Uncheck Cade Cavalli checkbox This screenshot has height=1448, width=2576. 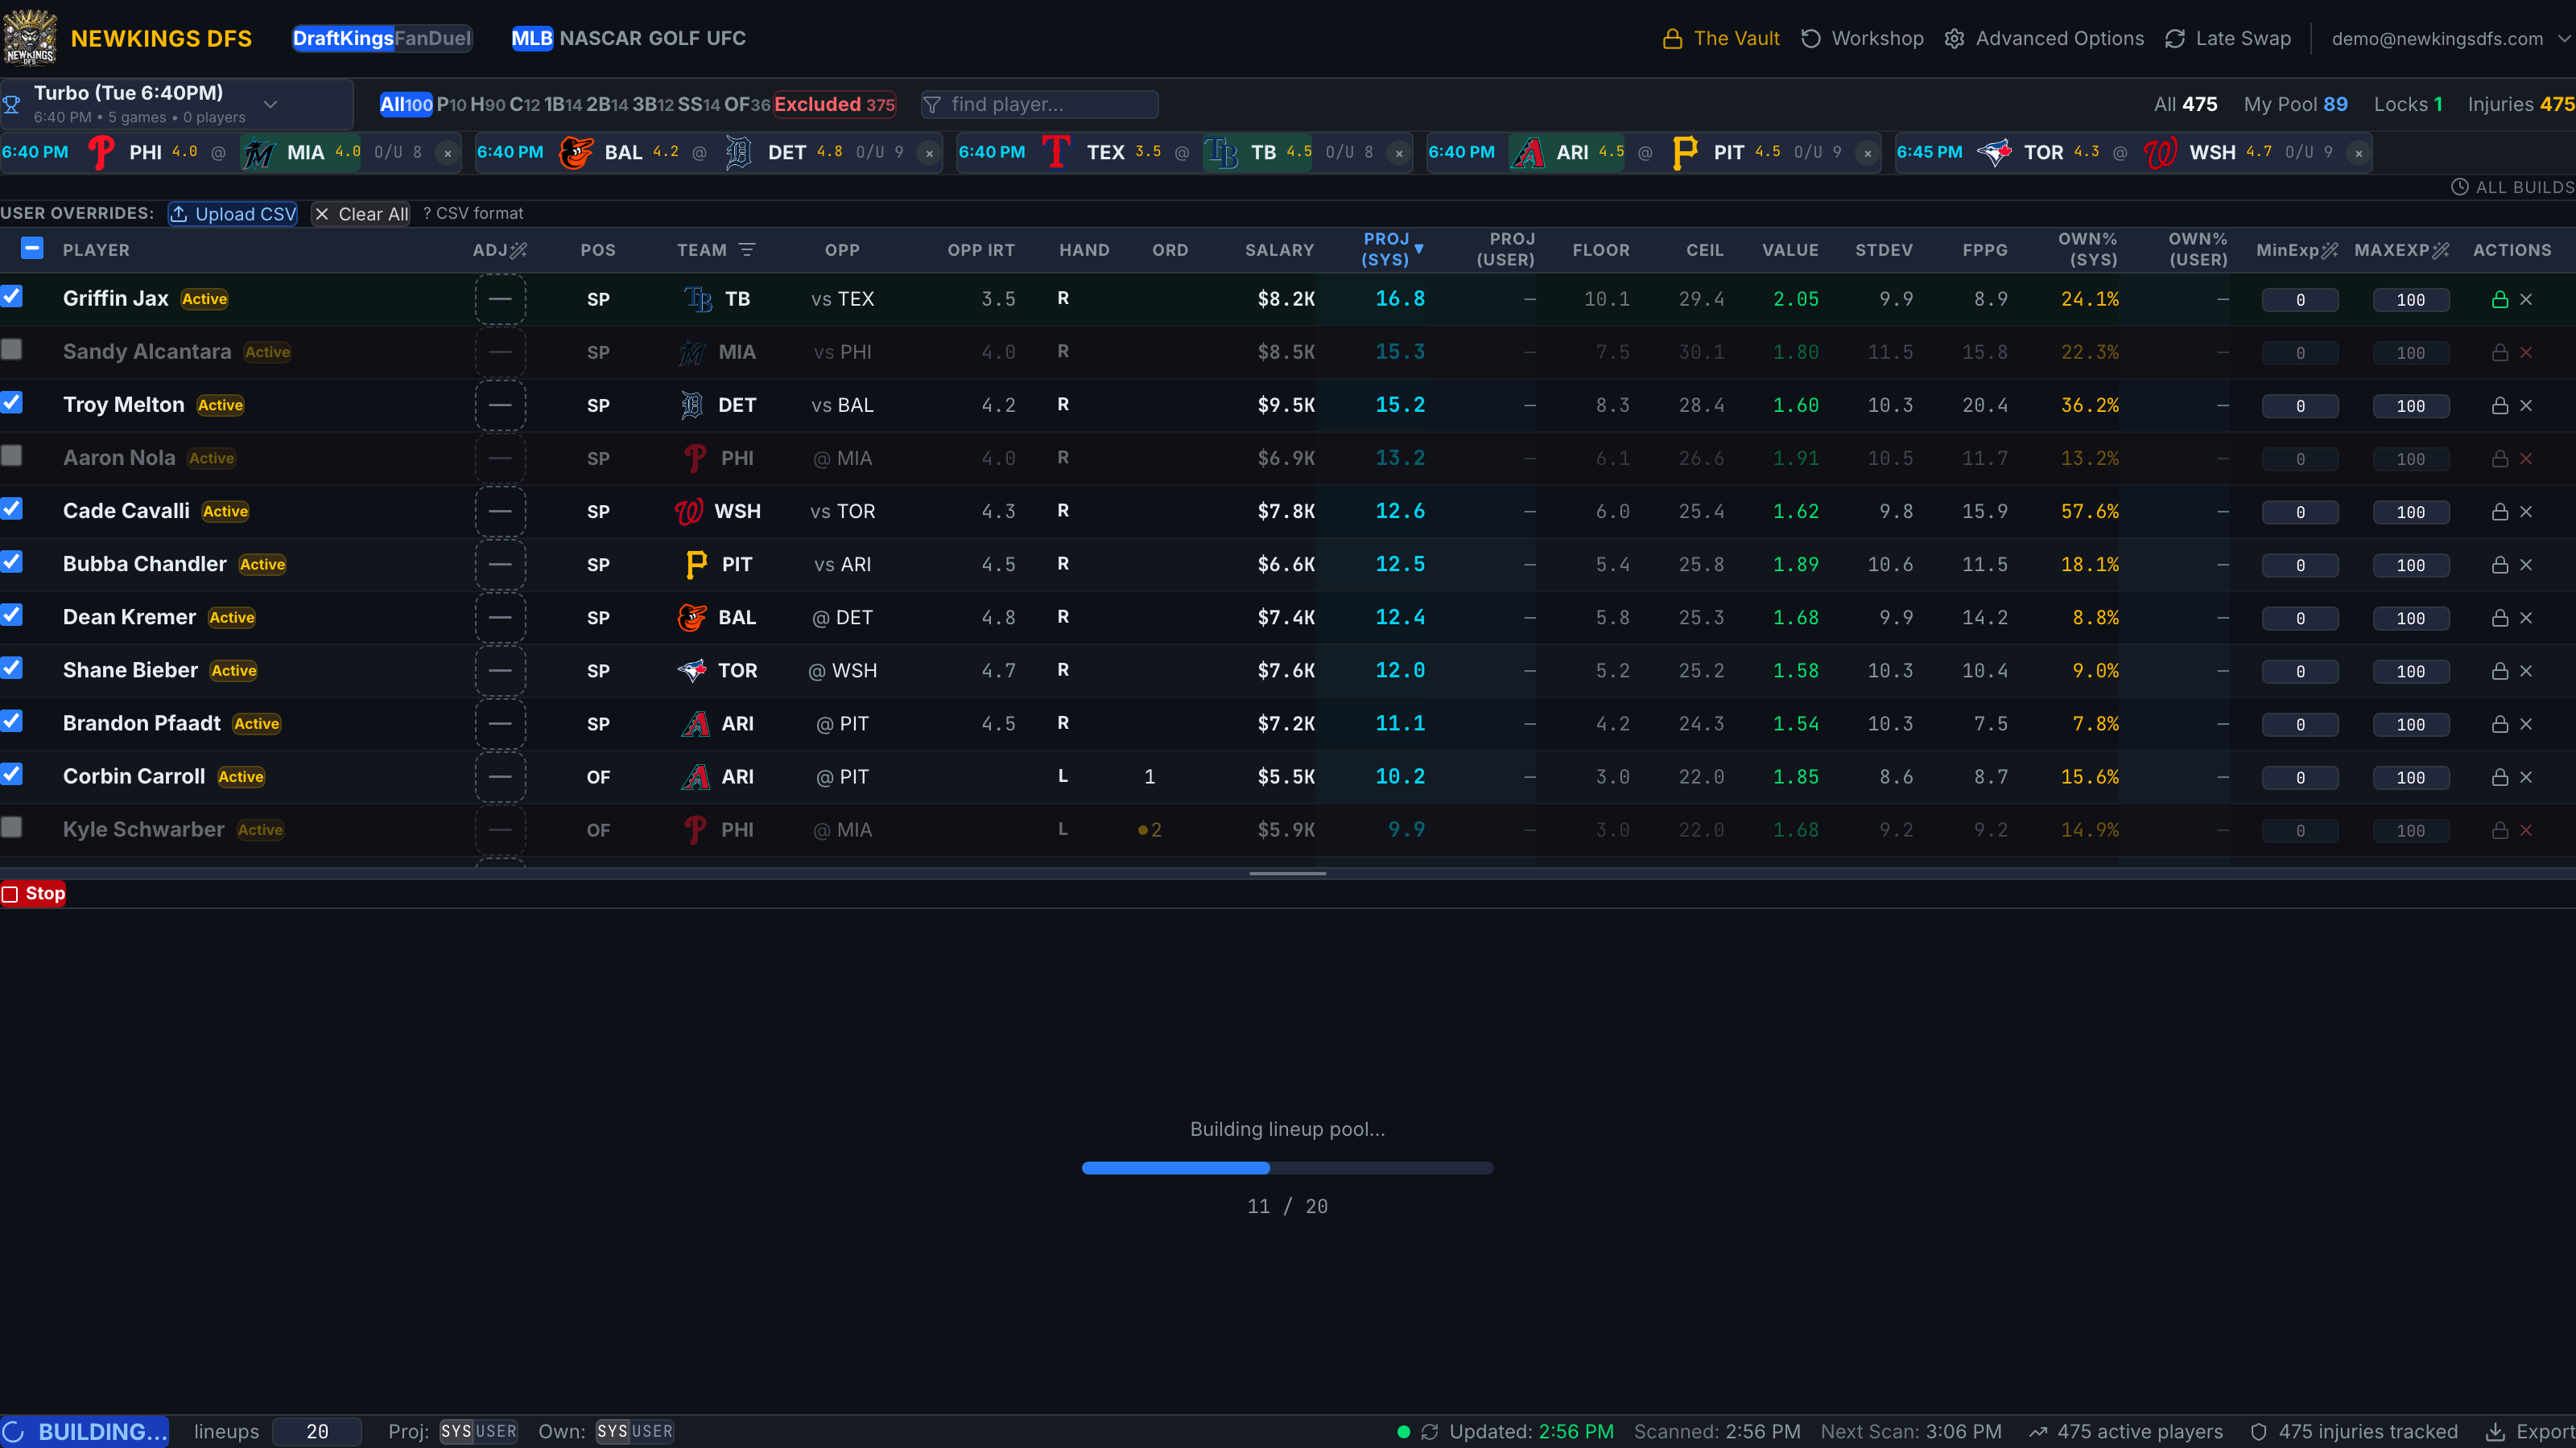[12, 508]
